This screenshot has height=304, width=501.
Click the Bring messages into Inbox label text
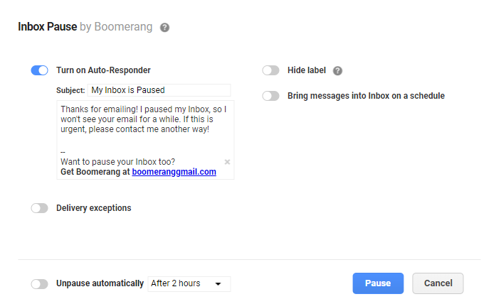(366, 96)
